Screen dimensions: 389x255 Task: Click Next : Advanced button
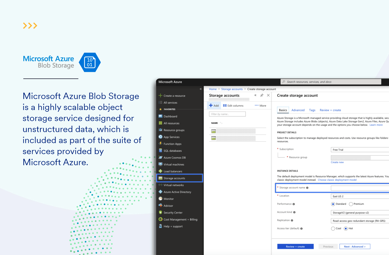(355, 246)
